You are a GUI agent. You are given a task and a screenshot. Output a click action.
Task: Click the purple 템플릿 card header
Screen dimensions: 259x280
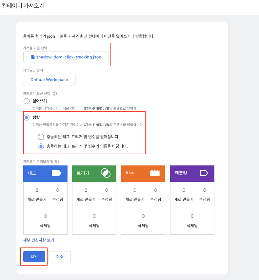coord(192,174)
